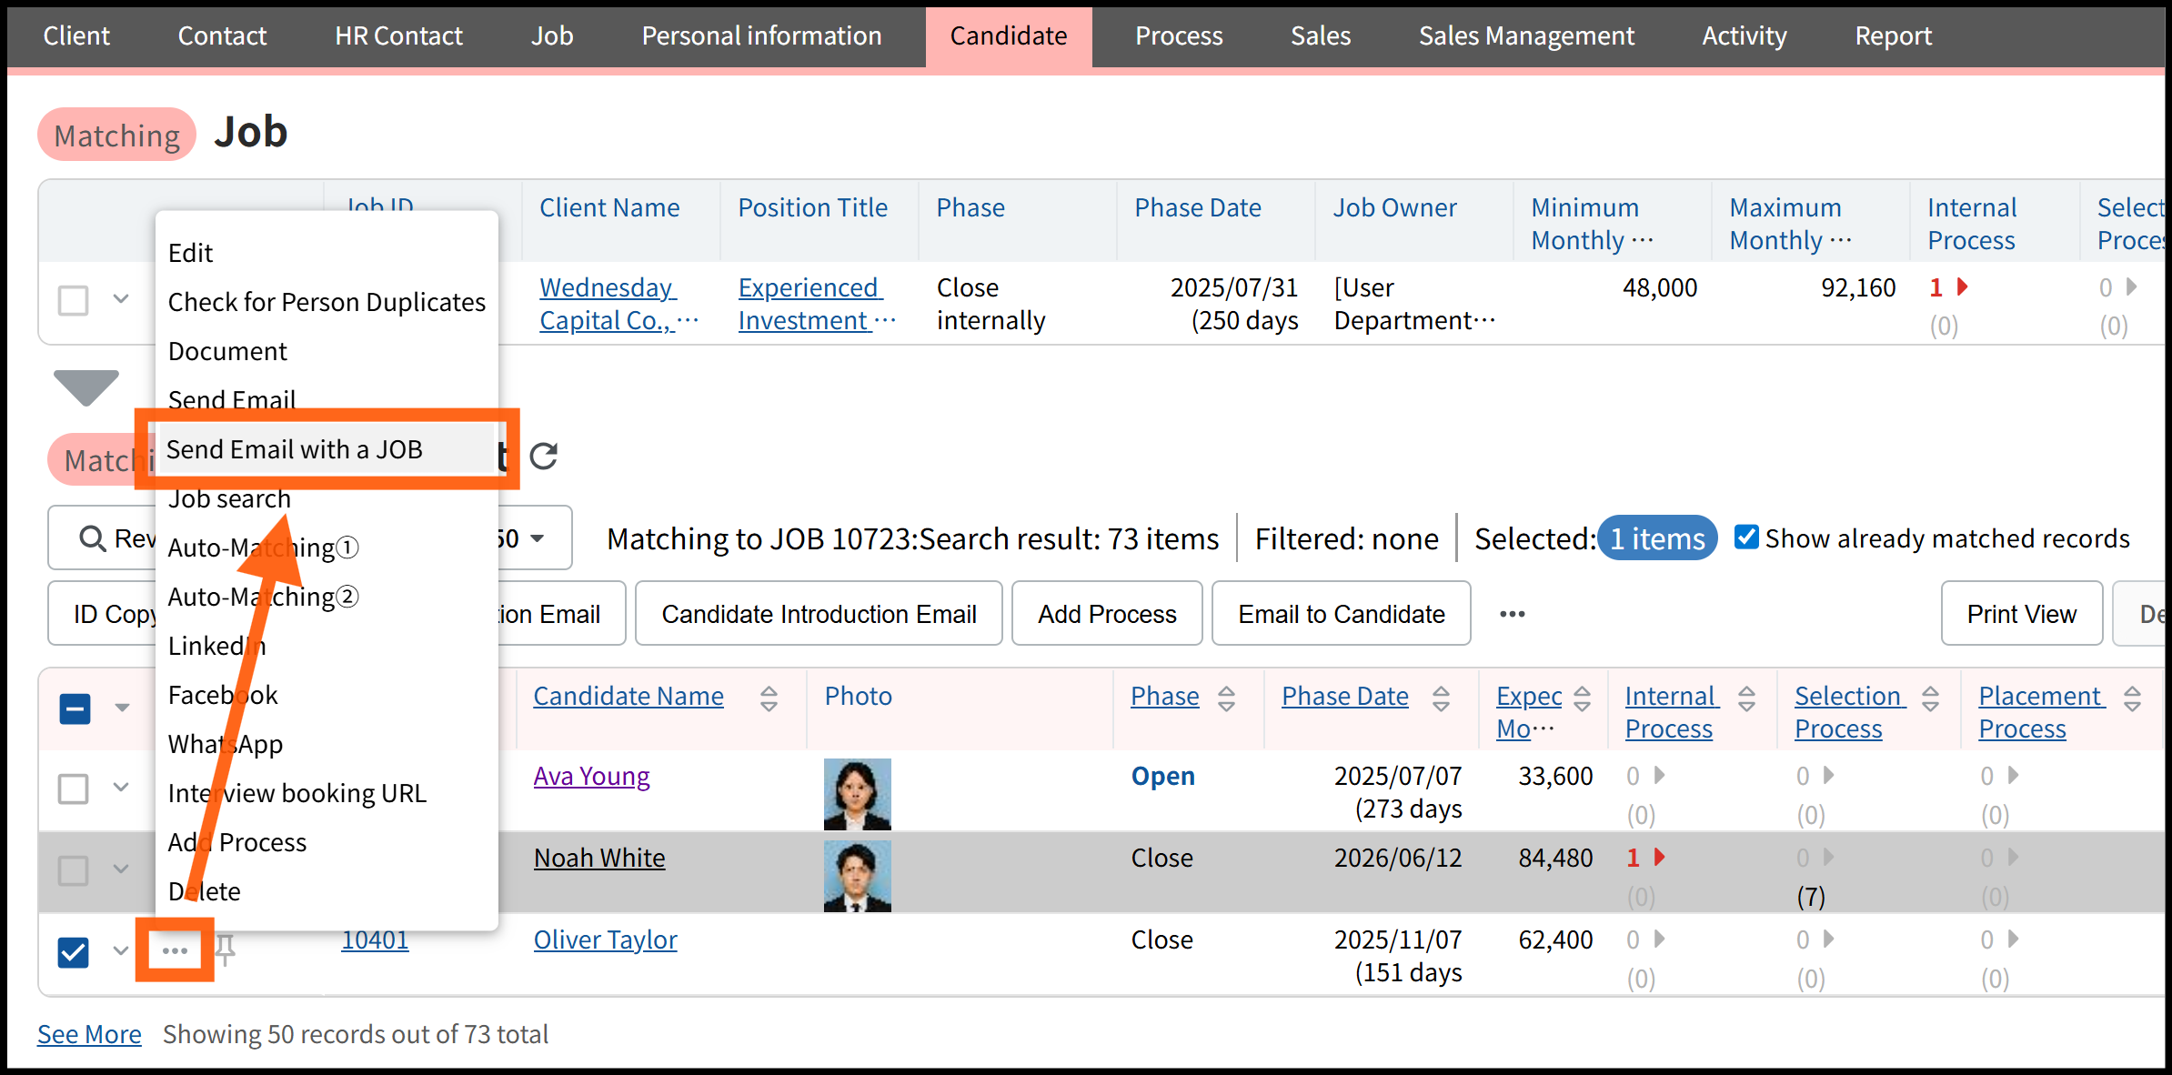
Task: Open the more actions ellipsis after Email to Candidate
Action: click(1512, 614)
